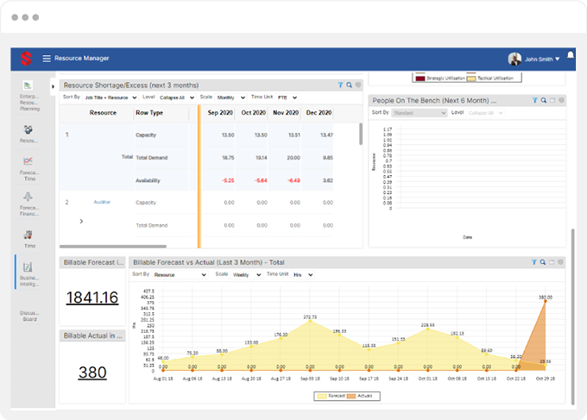Open the Level Collapse All dropdown in Shortage panel
The image size is (587, 420).
point(177,97)
